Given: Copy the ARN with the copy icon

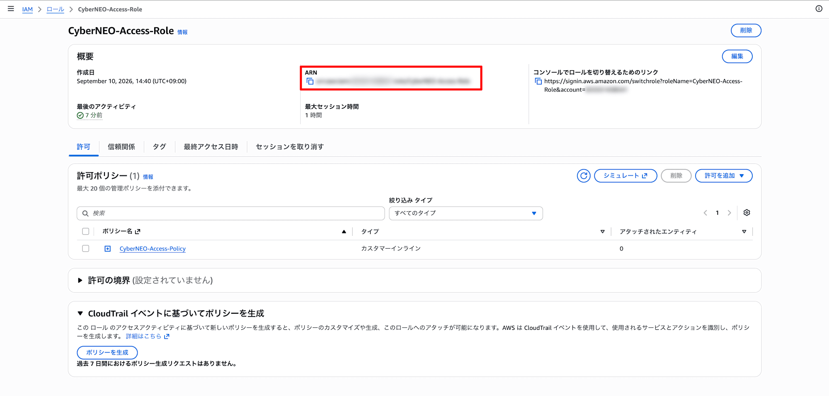Looking at the screenshot, I should 310,82.
